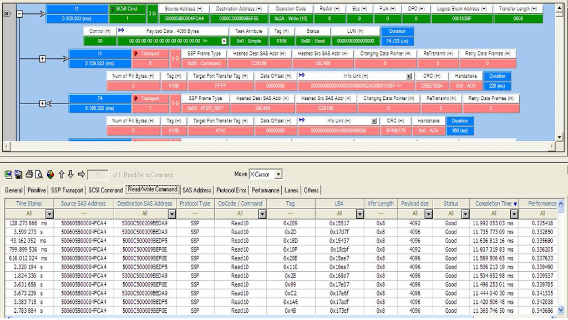Click the export to Excel icon

click(x=8, y=174)
